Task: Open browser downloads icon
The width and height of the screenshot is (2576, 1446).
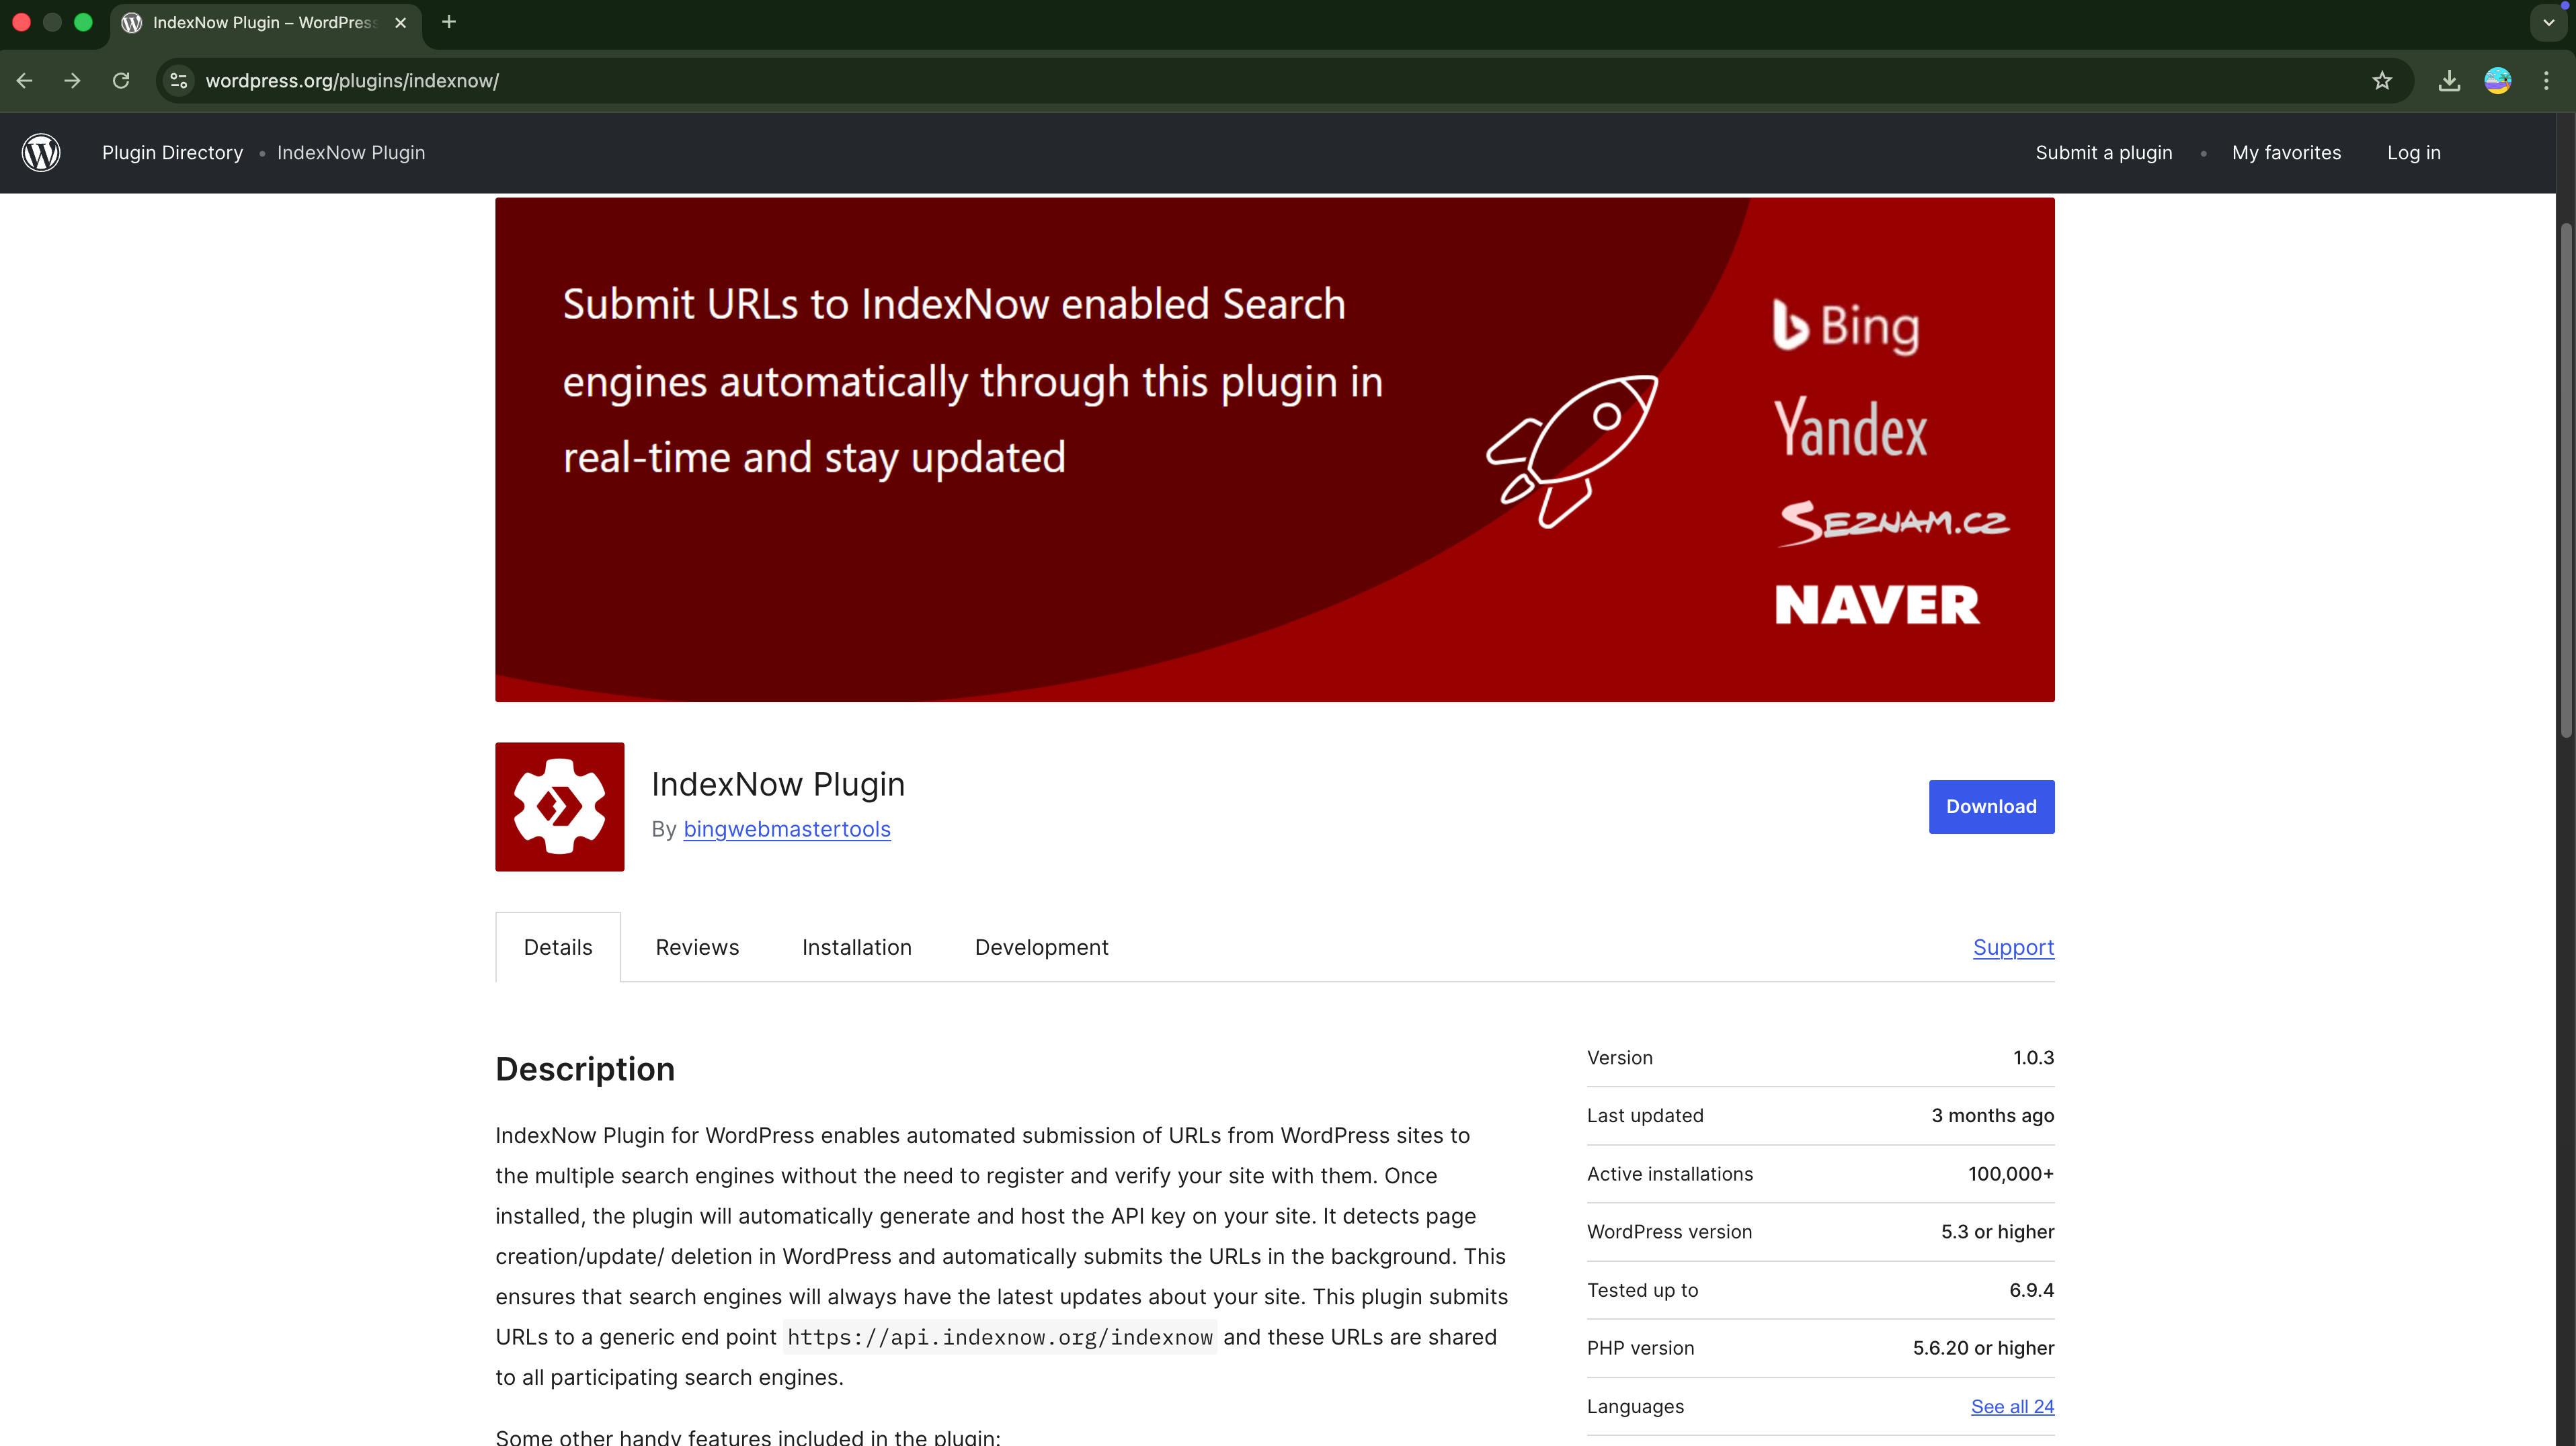Action: [2449, 81]
